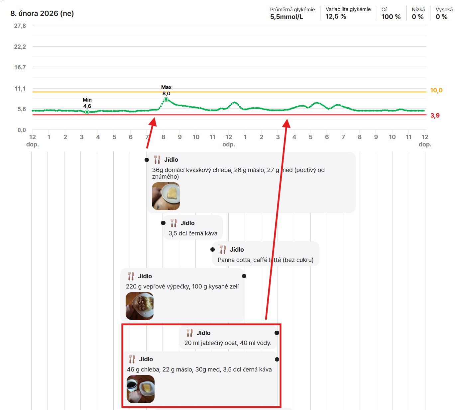Click the Cíl 100 % statistic
Screen dimensions: 457x410
tap(391, 13)
